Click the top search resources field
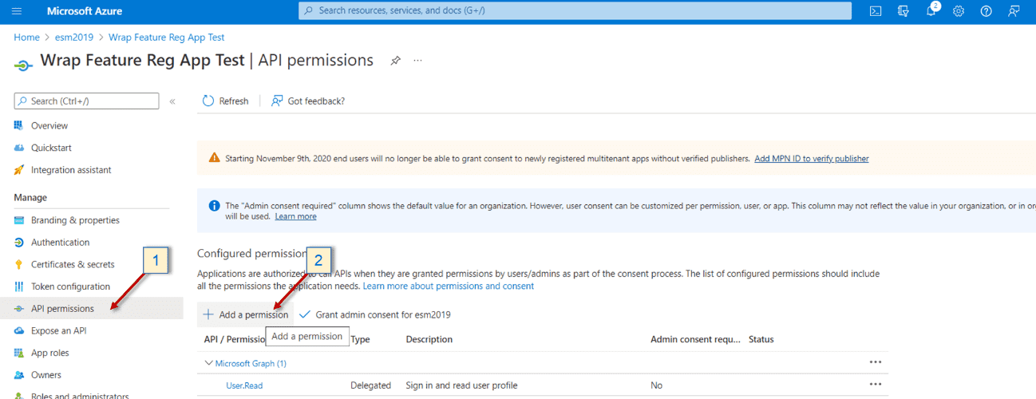 click(575, 10)
